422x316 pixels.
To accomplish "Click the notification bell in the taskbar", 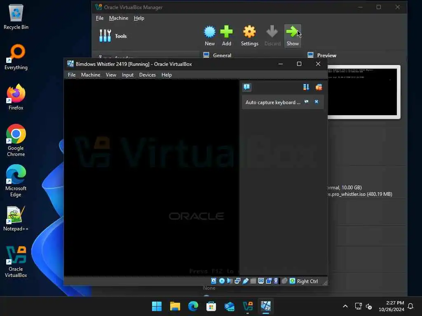I will [410, 306].
